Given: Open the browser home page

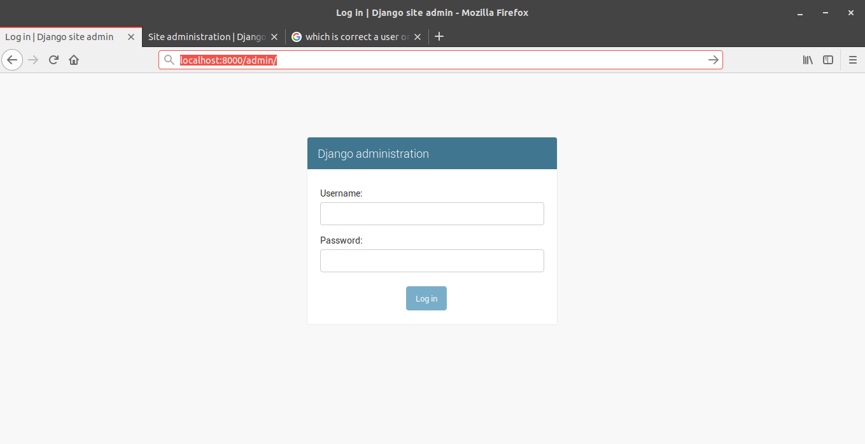Looking at the screenshot, I should coord(74,60).
